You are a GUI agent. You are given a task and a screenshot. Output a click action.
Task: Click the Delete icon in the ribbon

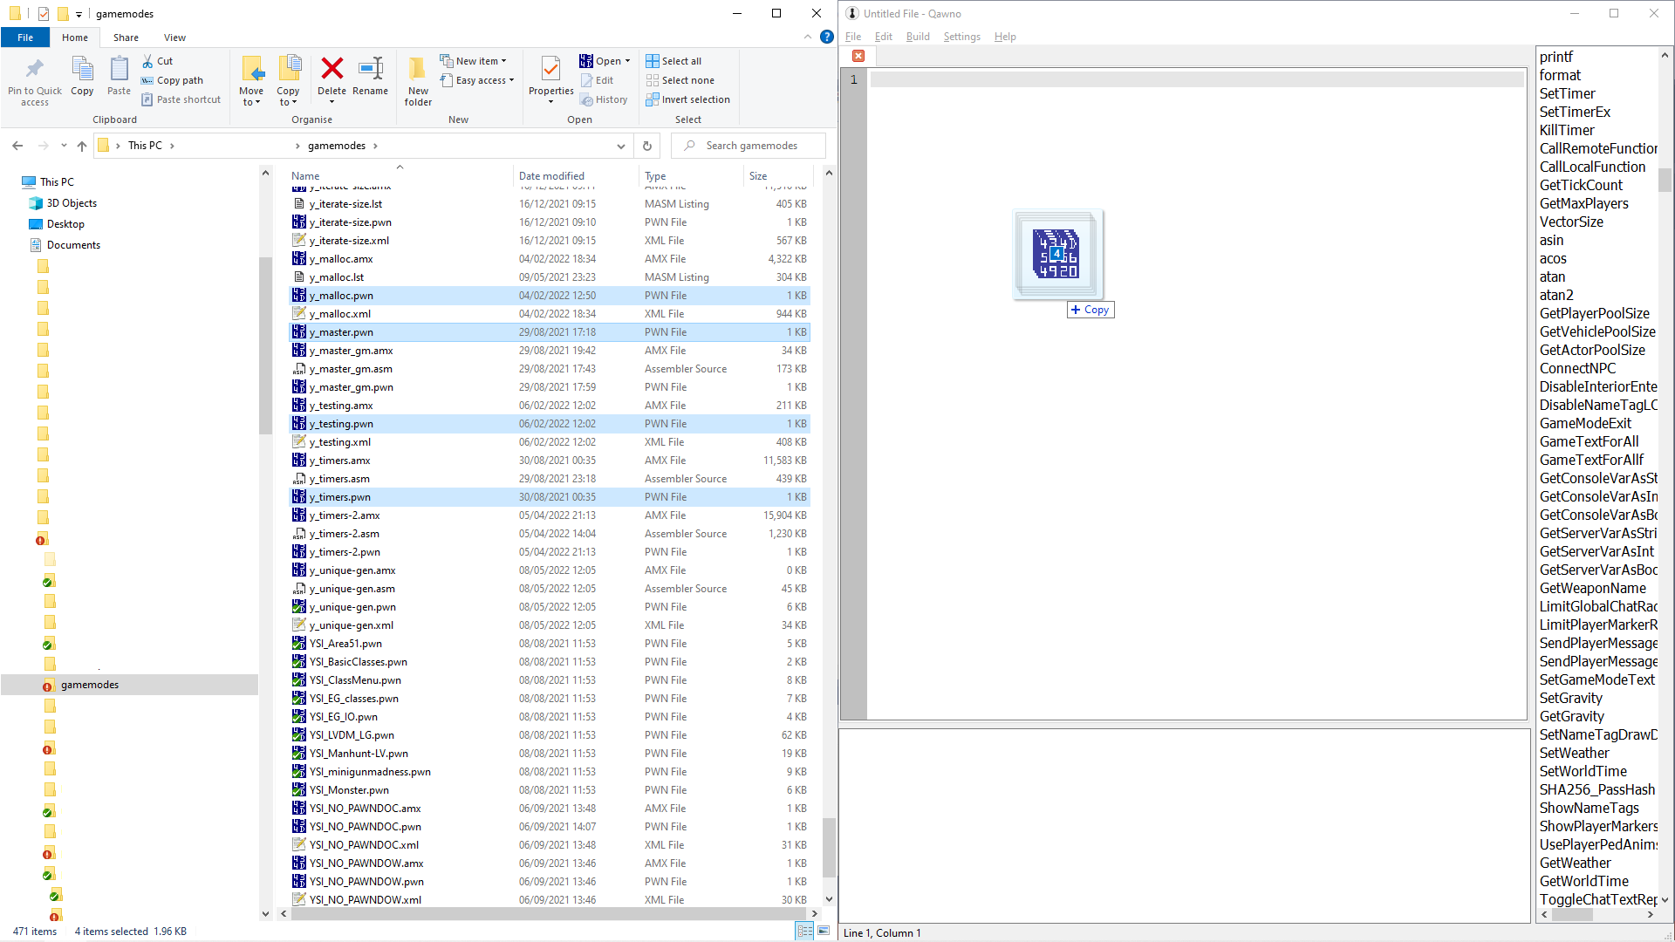(x=332, y=70)
